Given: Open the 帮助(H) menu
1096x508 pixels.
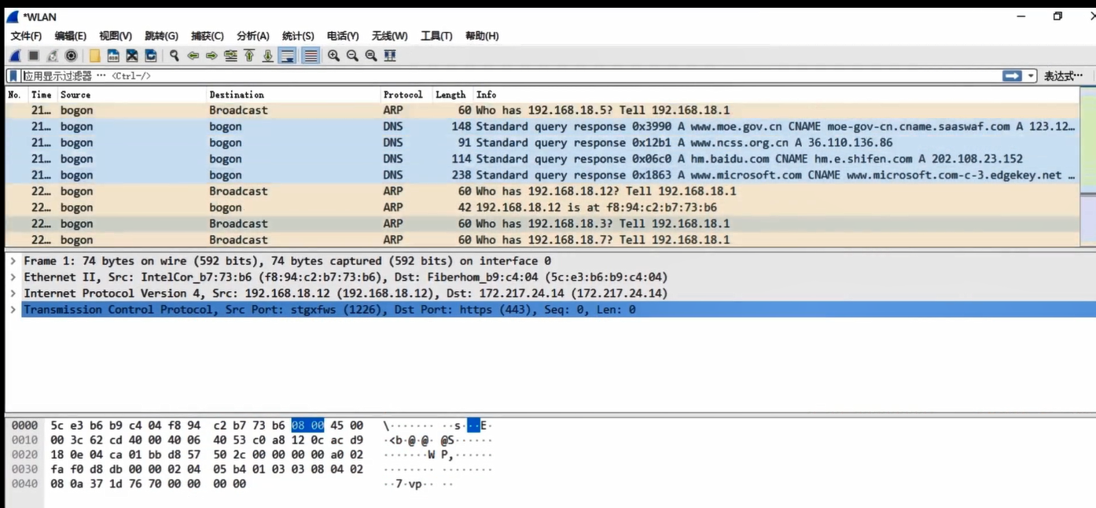Looking at the screenshot, I should pyautogui.click(x=482, y=36).
